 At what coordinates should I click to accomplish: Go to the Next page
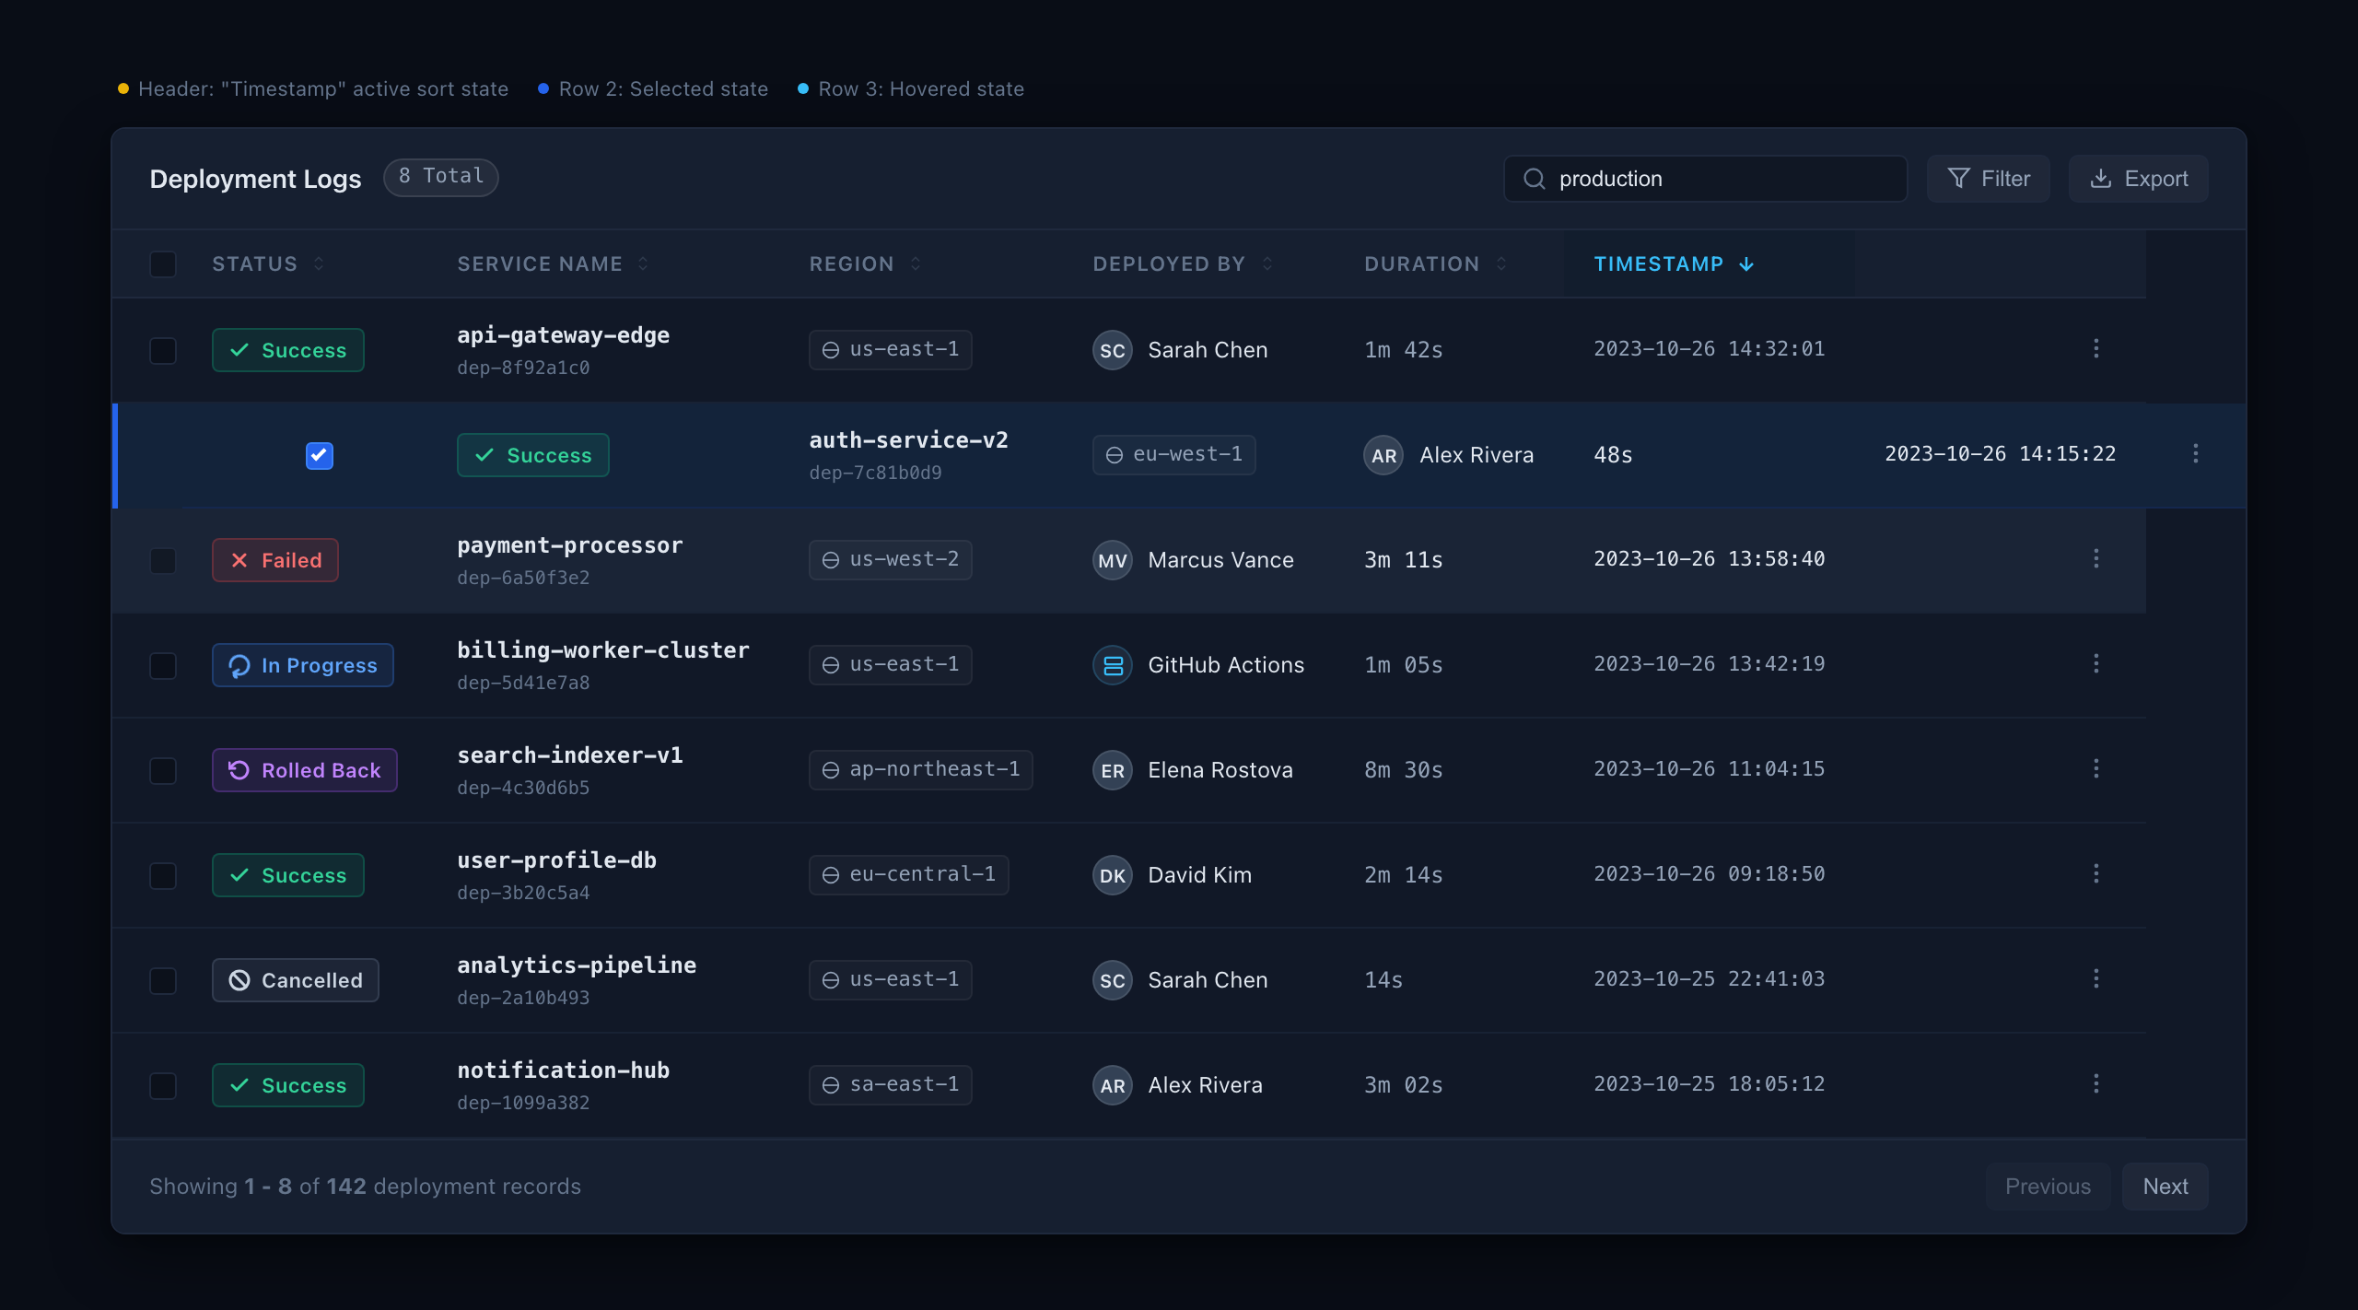(2165, 1187)
